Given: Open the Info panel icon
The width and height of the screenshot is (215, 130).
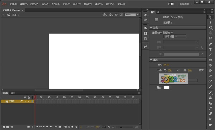Looking at the screenshot, I should pyautogui.click(x=145, y=33).
